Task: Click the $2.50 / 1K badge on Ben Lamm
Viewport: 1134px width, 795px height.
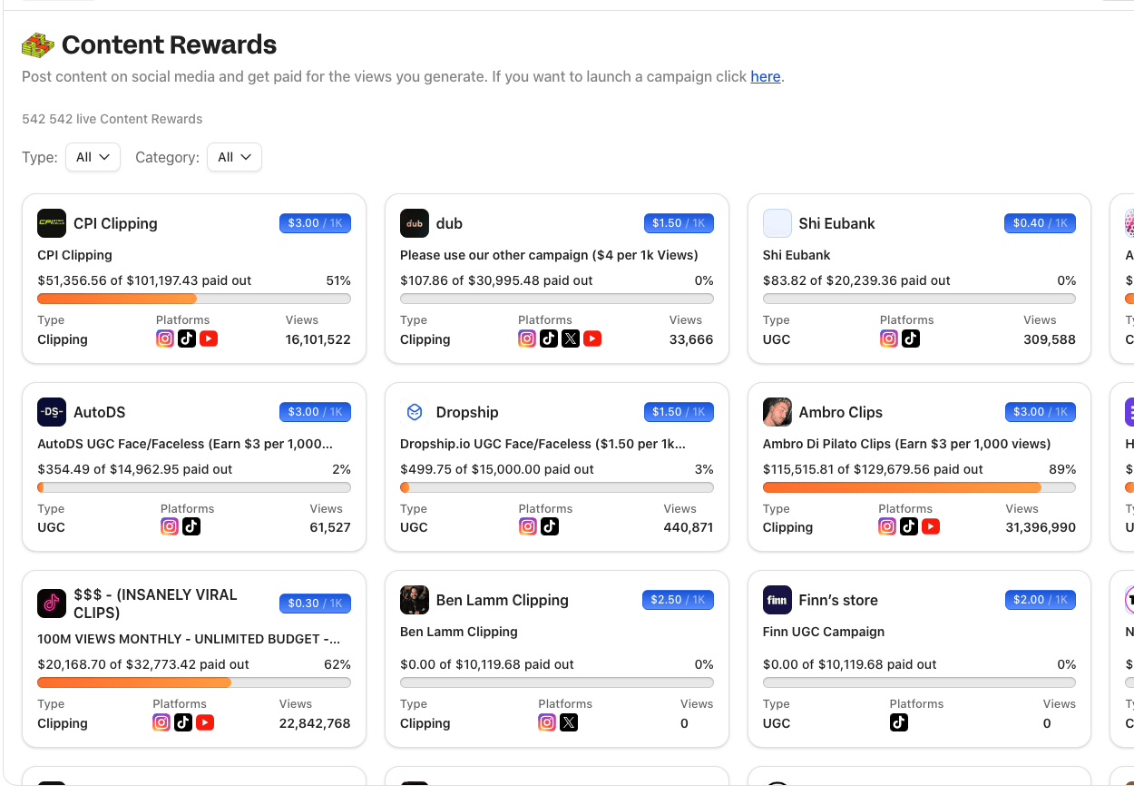Action: [x=678, y=600]
